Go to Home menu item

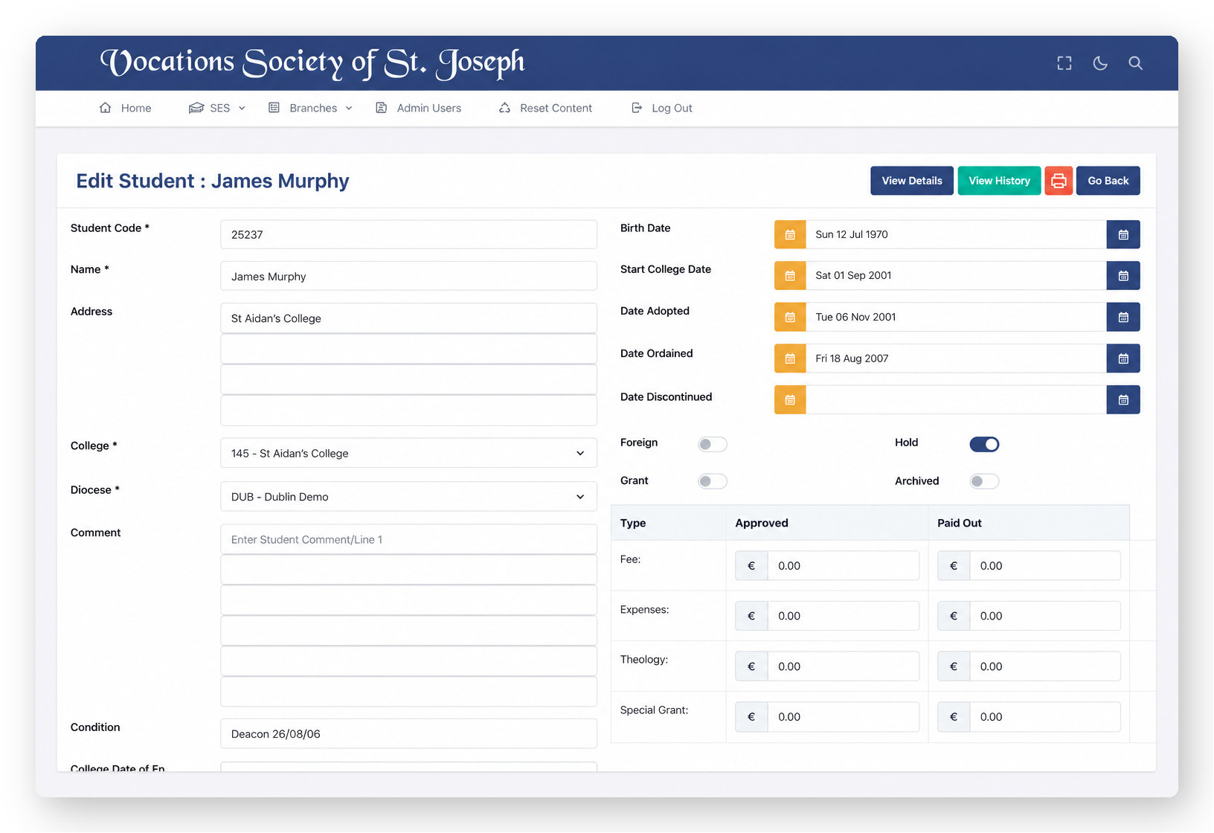pyautogui.click(x=136, y=108)
